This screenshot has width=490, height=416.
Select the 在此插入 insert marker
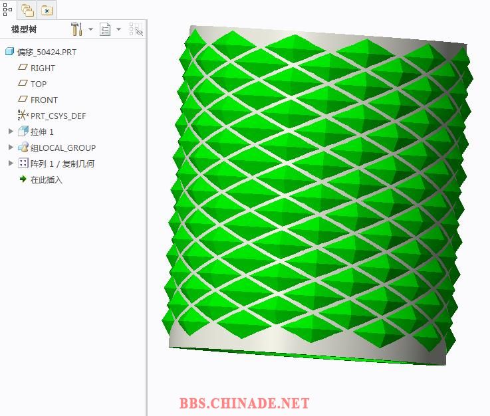47,179
